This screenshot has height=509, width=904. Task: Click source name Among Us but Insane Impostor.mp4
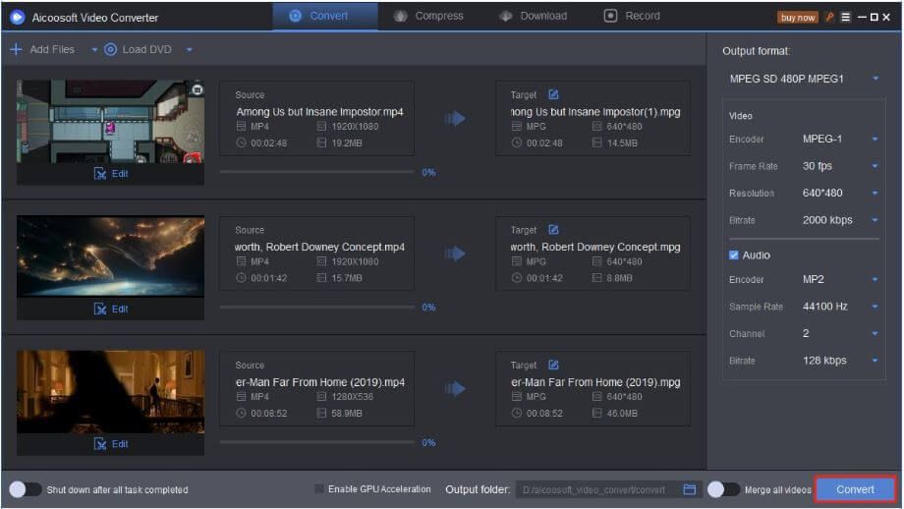pyautogui.click(x=319, y=112)
